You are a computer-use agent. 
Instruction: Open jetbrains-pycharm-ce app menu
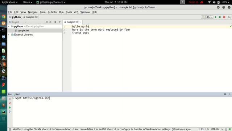tap(51, 2)
